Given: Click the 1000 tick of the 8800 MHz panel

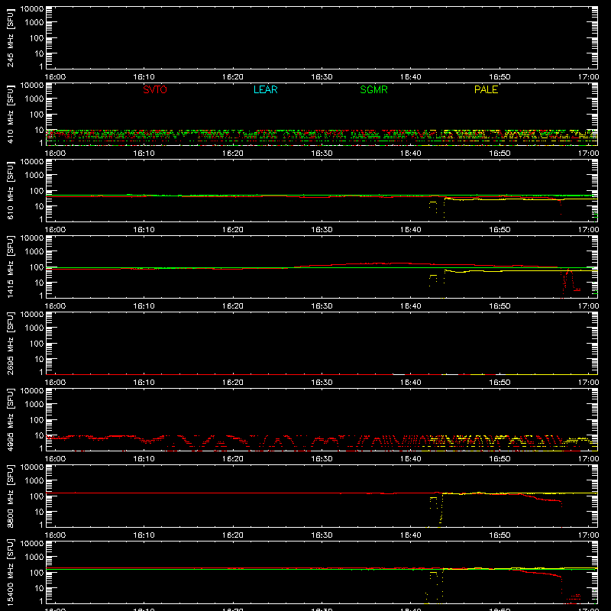Looking at the screenshot, I should tap(34, 481).
